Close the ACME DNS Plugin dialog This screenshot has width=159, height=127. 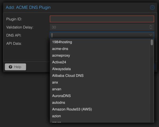coord(152,7)
